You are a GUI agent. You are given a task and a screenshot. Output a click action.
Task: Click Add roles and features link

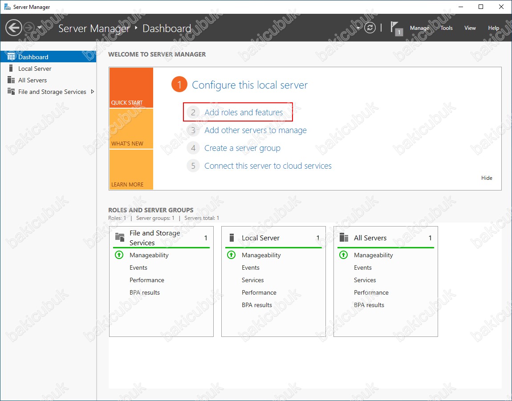point(244,112)
